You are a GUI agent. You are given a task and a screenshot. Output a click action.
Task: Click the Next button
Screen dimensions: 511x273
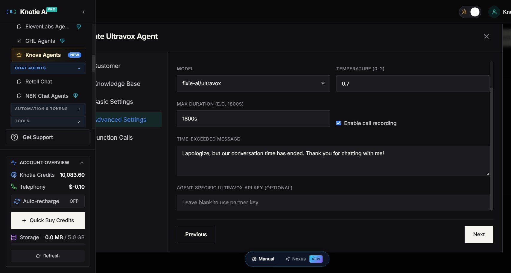tap(479, 234)
